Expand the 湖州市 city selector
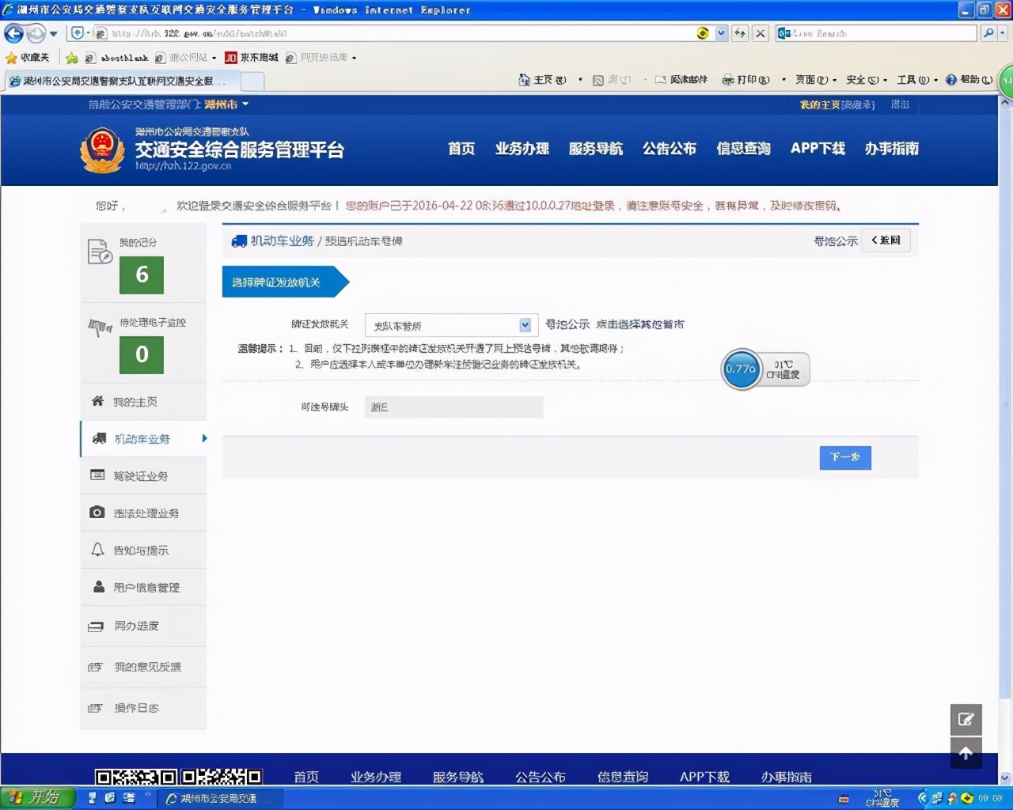 (x=226, y=104)
